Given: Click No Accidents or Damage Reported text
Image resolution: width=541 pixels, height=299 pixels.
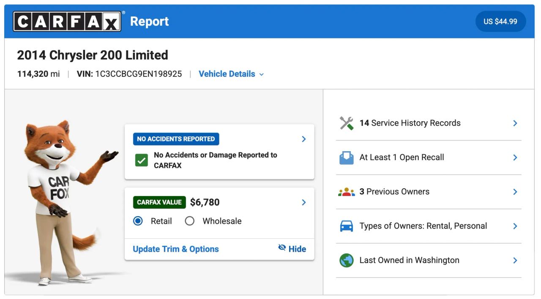Looking at the screenshot, I should [216, 160].
